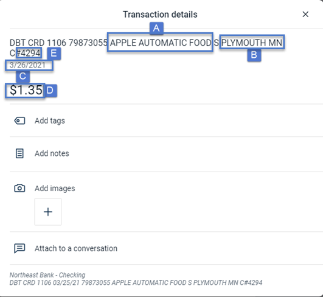
Task: Click the APPLE AUTOMATIC FOOD merchant text
Action: pyautogui.click(x=161, y=43)
